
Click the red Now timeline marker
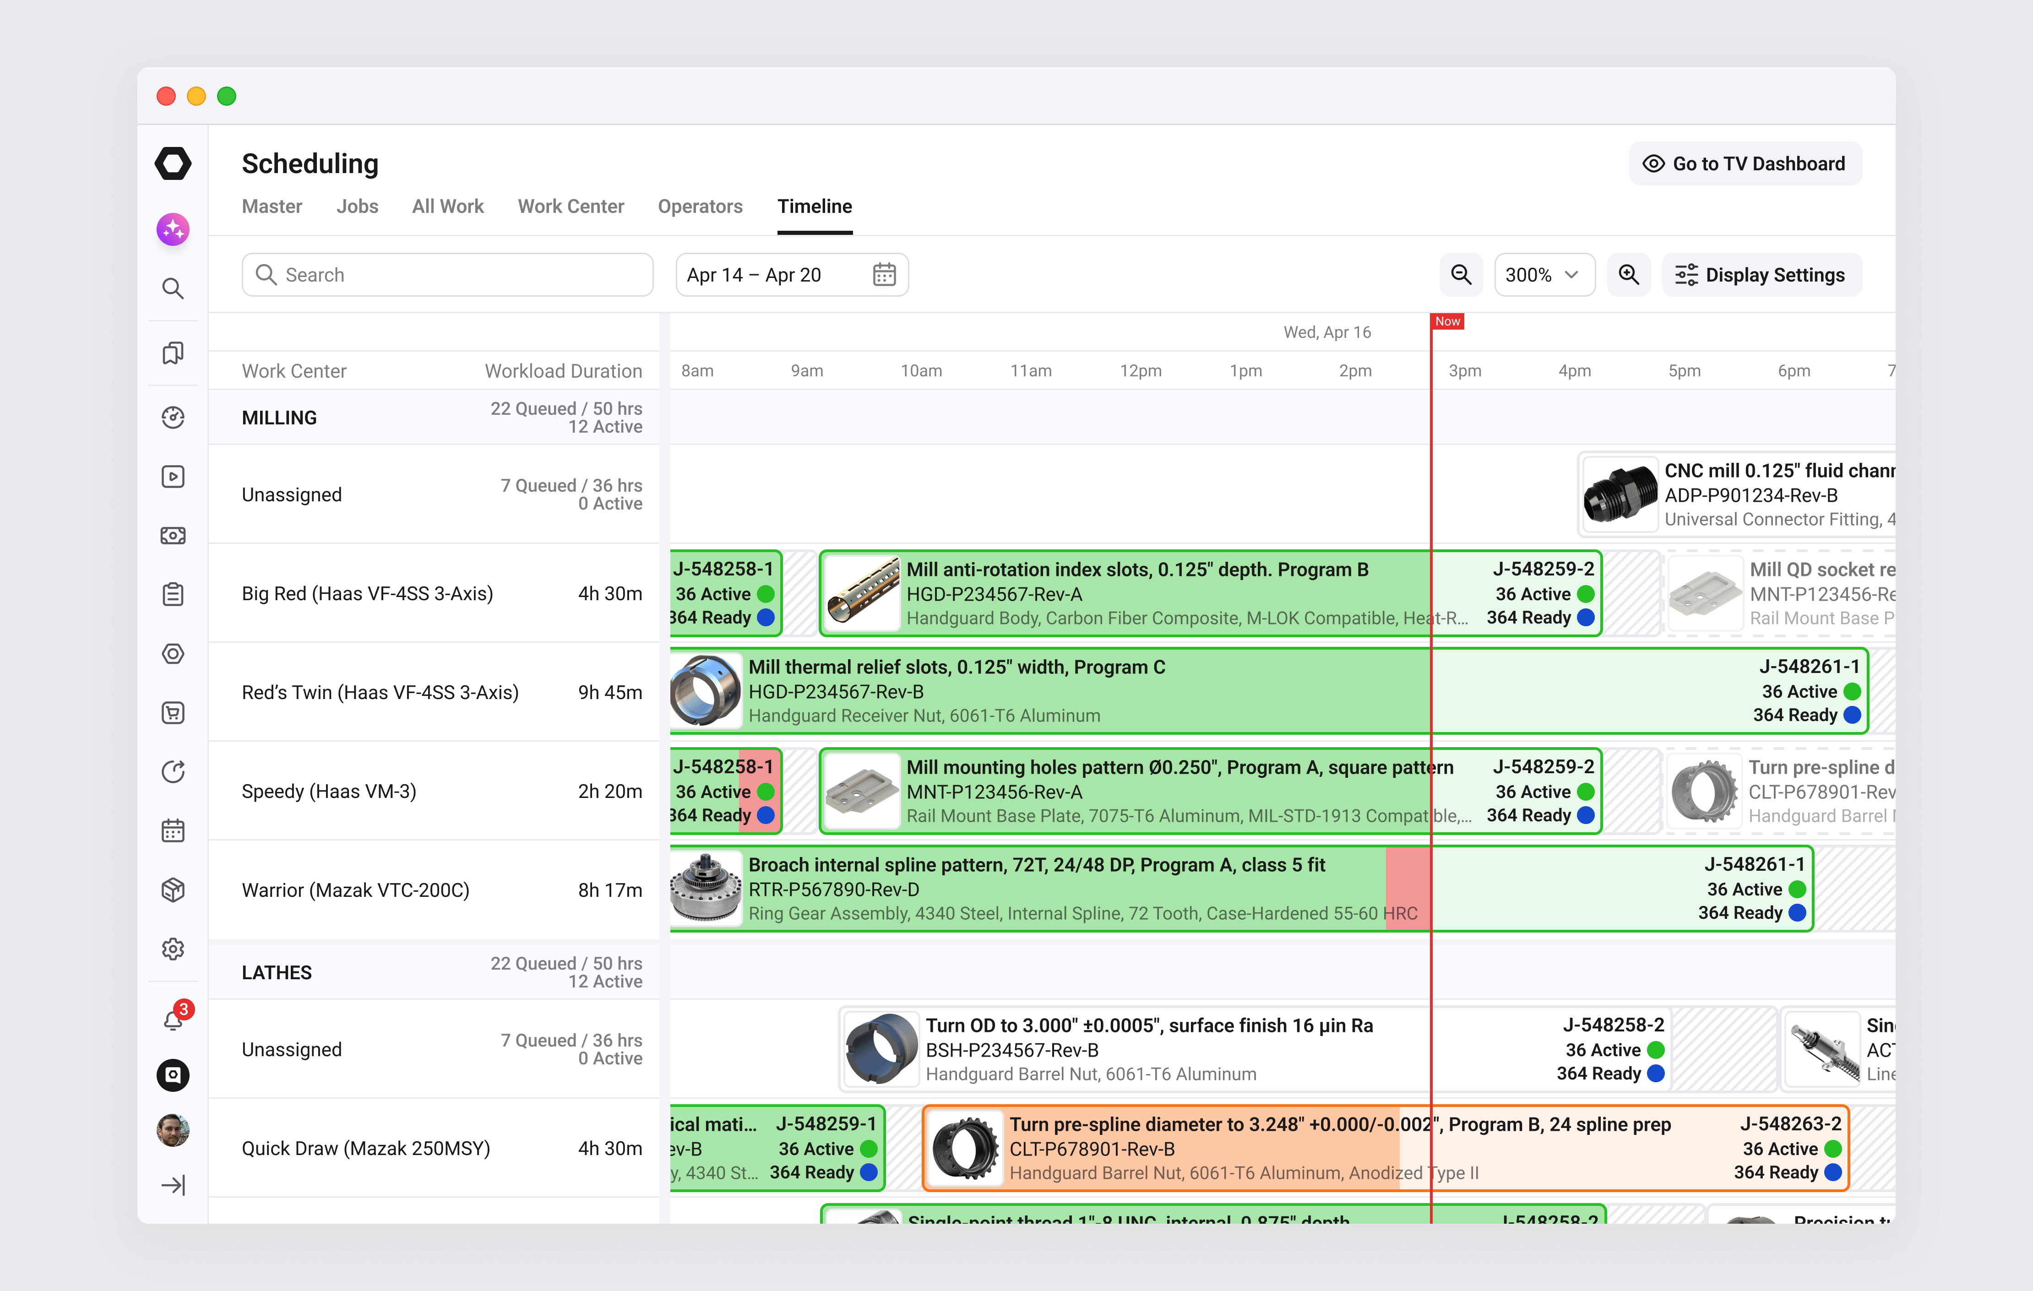click(x=1447, y=321)
